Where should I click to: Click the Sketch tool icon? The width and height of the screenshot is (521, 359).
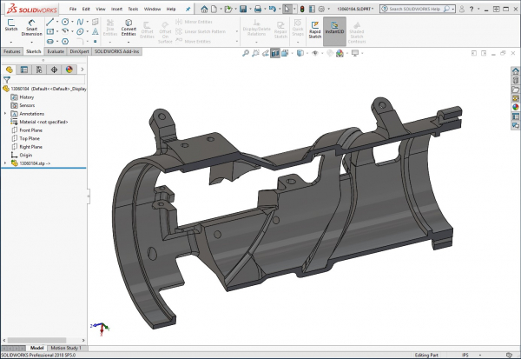point(12,23)
